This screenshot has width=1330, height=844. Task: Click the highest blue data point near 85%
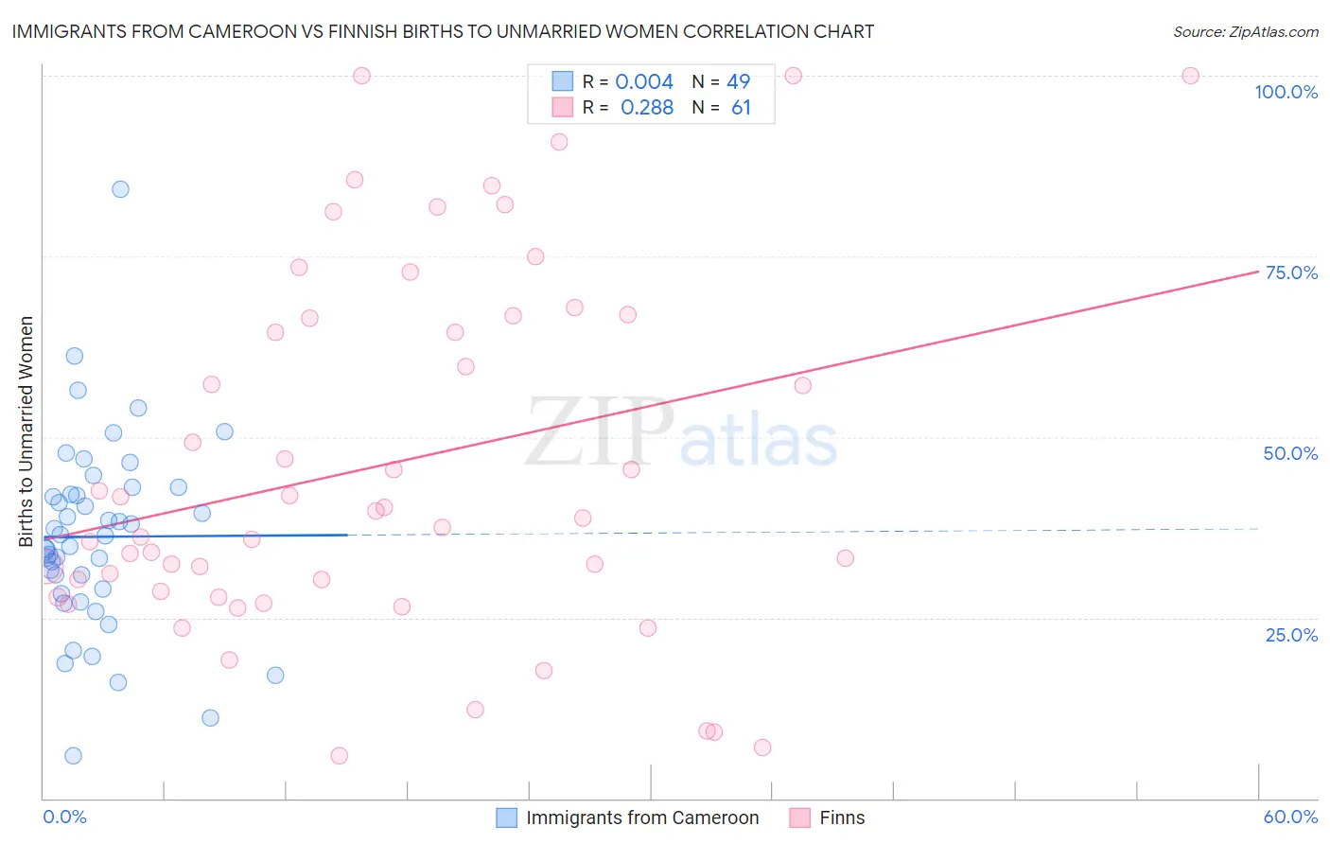pos(120,189)
